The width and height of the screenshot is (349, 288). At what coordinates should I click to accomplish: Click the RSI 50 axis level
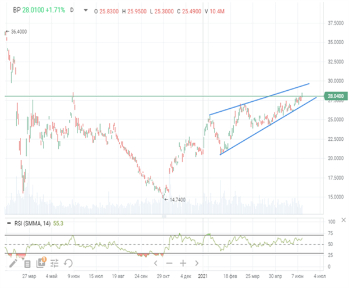tap(330, 244)
